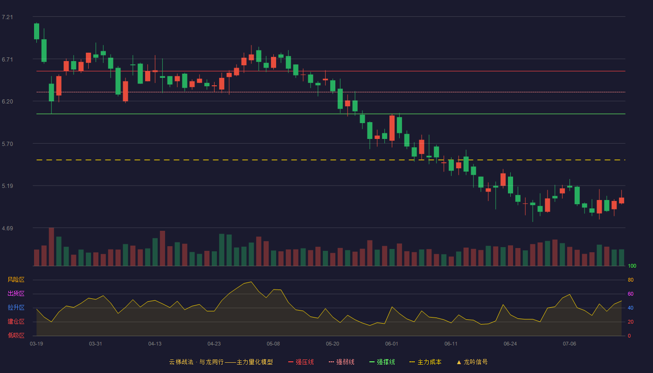Select the 建仓区 zone label
The image size is (653, 373).
click(16, 322)
